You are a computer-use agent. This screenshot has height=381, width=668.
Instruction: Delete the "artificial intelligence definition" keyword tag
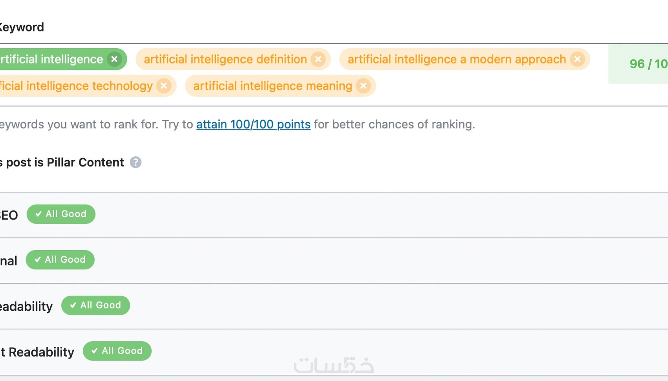[318, 59]
